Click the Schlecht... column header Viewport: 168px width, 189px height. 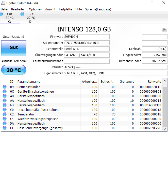tap(108, 82)
